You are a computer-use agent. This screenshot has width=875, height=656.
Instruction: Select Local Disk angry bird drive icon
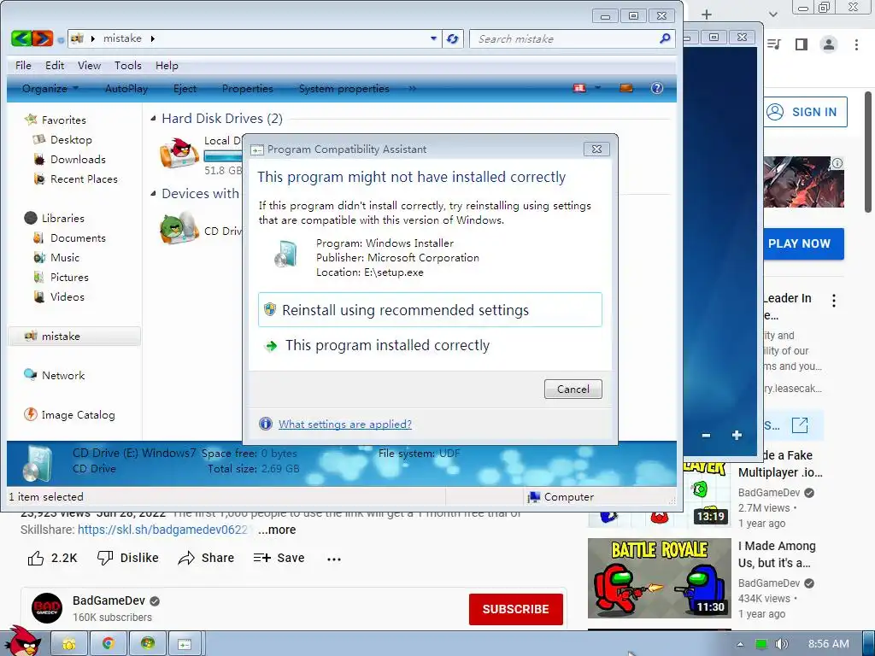click(x=179, y=154)
